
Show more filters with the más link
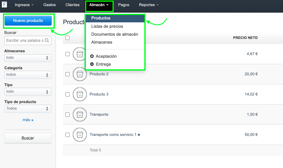(28, 120)
